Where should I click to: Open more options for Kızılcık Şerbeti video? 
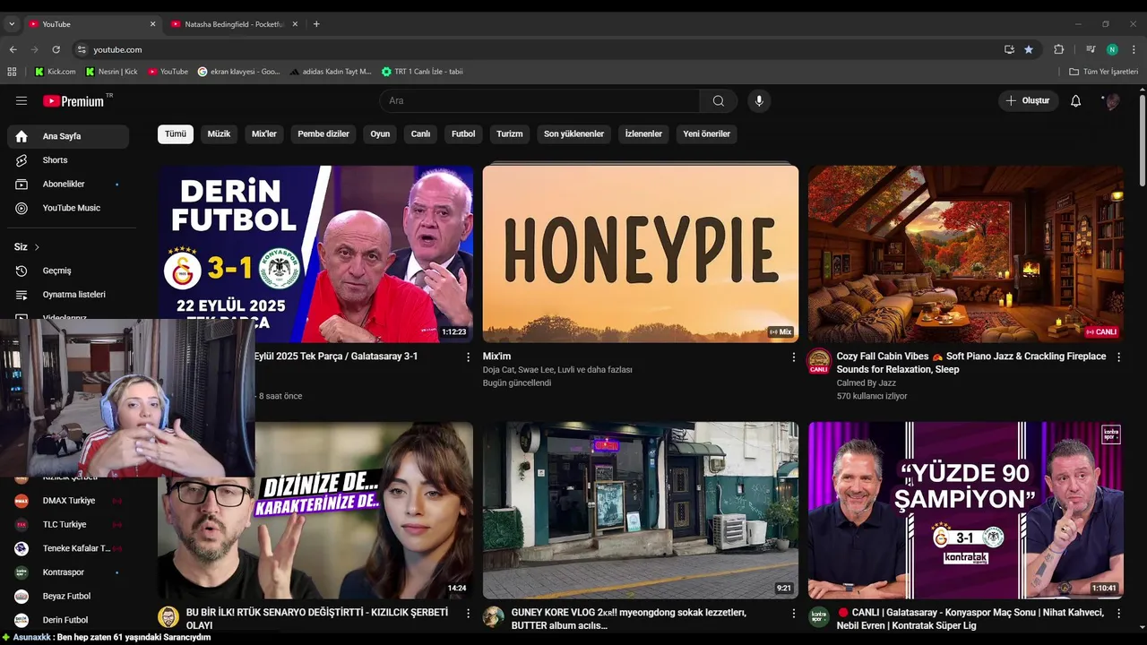pyautogui.click(x=468, y=613)
